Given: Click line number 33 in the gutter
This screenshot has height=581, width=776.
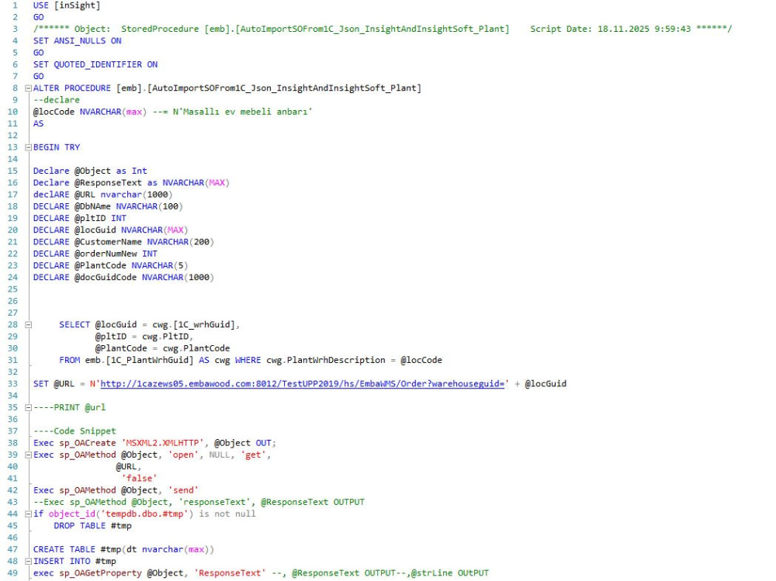Looking at the screenshot, I should (12, 384).
